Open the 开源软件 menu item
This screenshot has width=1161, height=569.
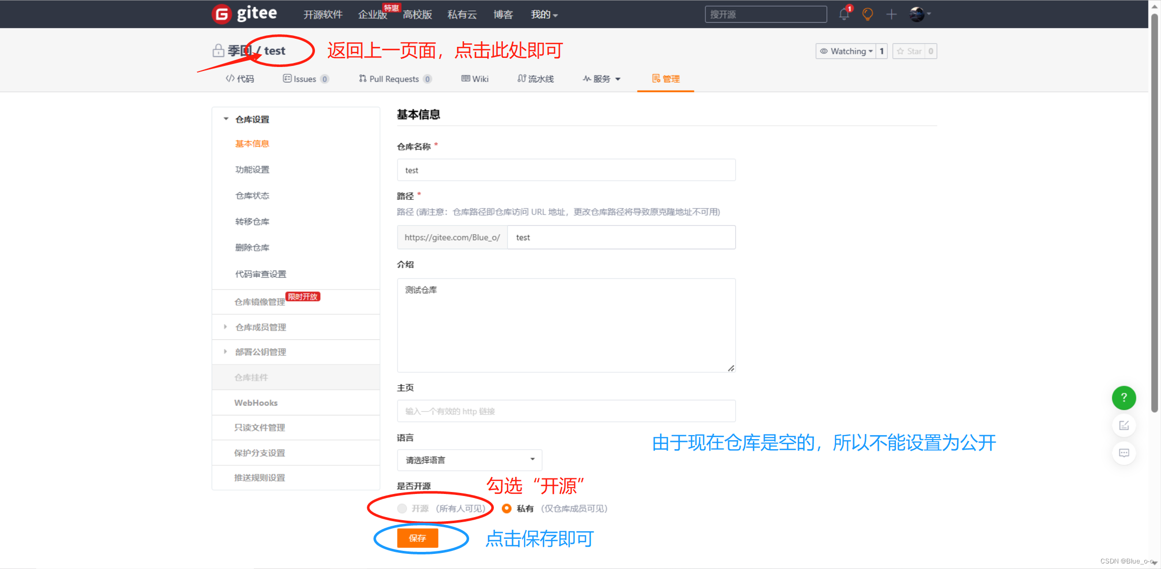[322, 14]
